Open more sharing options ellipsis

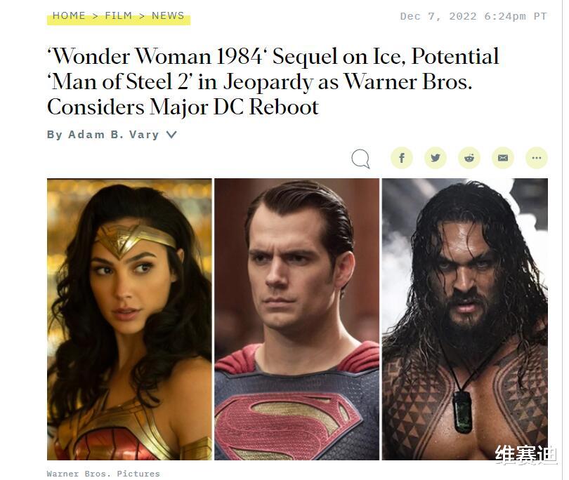point(537,158)
